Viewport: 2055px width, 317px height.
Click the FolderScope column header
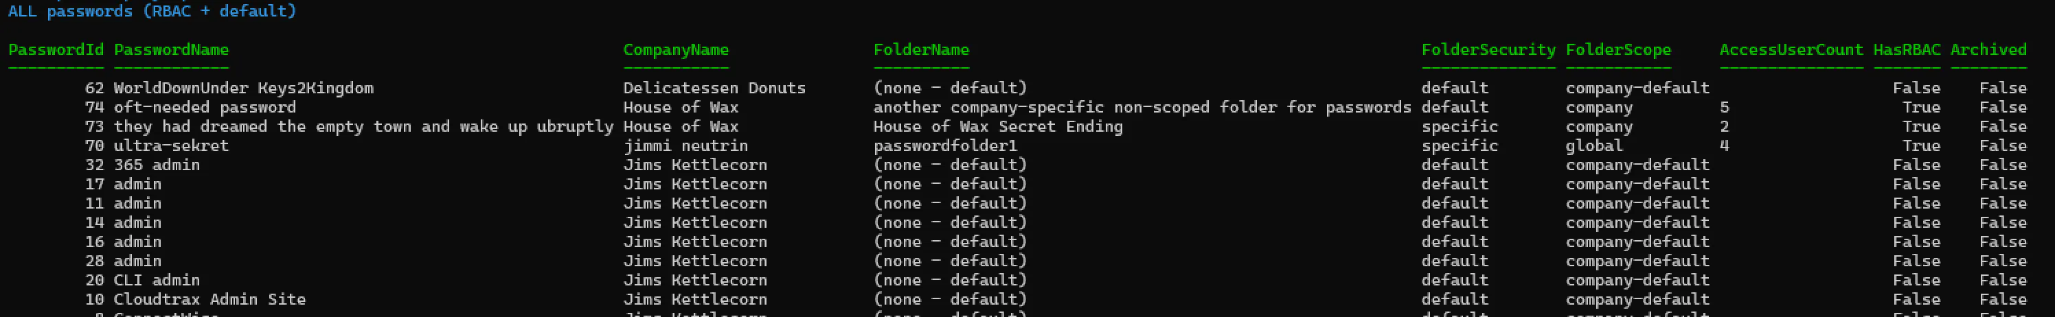[x=1618, y=49]
